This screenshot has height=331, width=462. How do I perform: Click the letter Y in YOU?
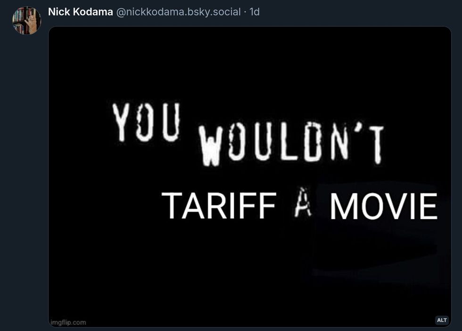[121, 122]
